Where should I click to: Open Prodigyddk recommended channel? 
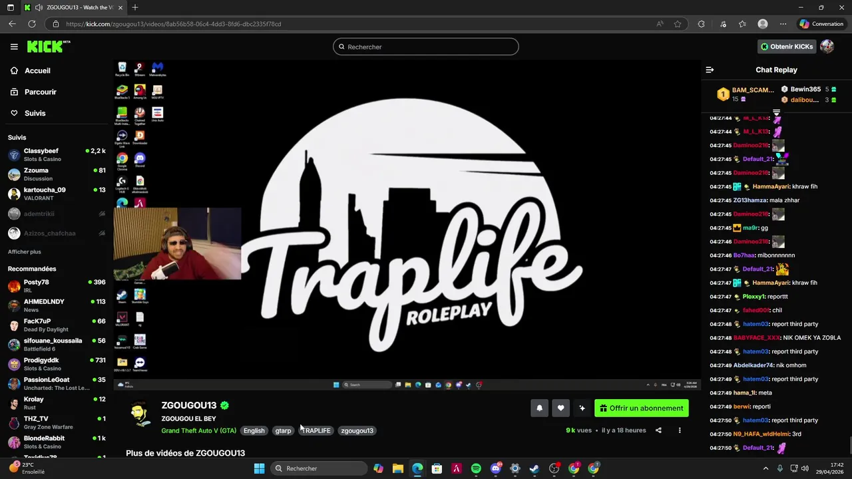click(57, 364)
